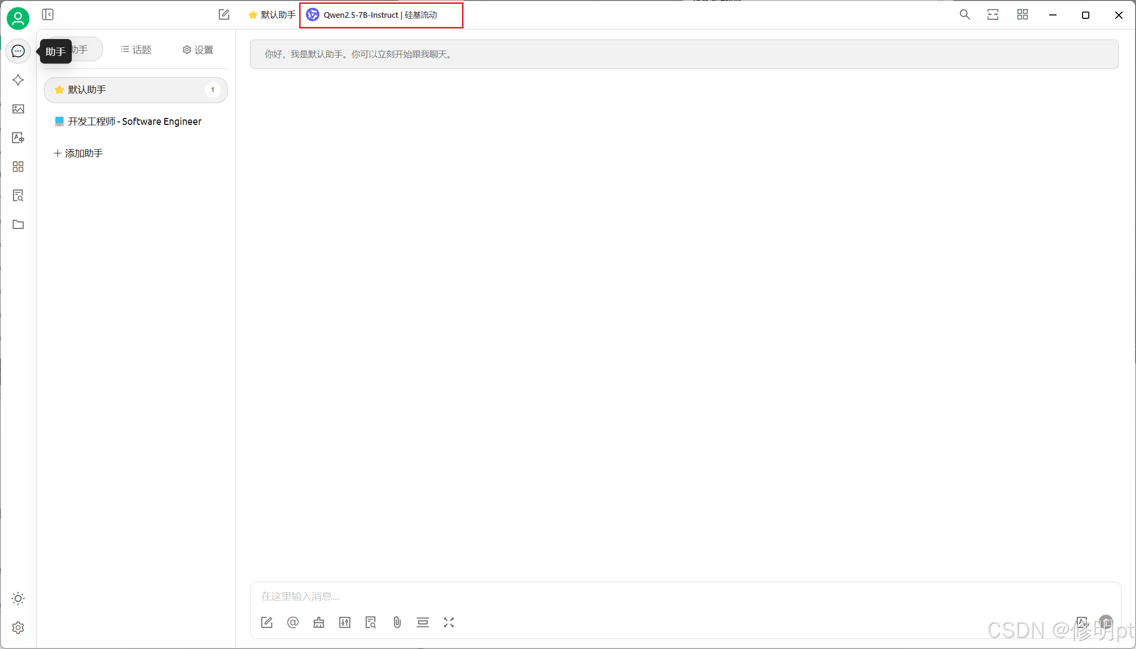
Task: Open the Paintings image icon in sidebar
Action: click(18, 109)
